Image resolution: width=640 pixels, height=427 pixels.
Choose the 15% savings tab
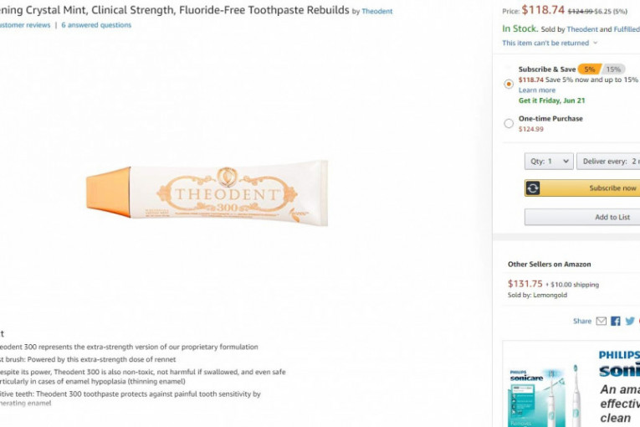[x=613, y=69]
